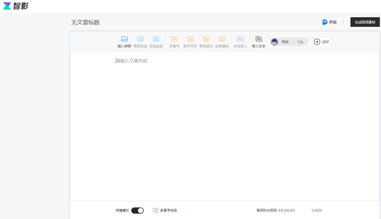Click the 智影 logo
Screen dimensions: 381x219
pos(16,6)
